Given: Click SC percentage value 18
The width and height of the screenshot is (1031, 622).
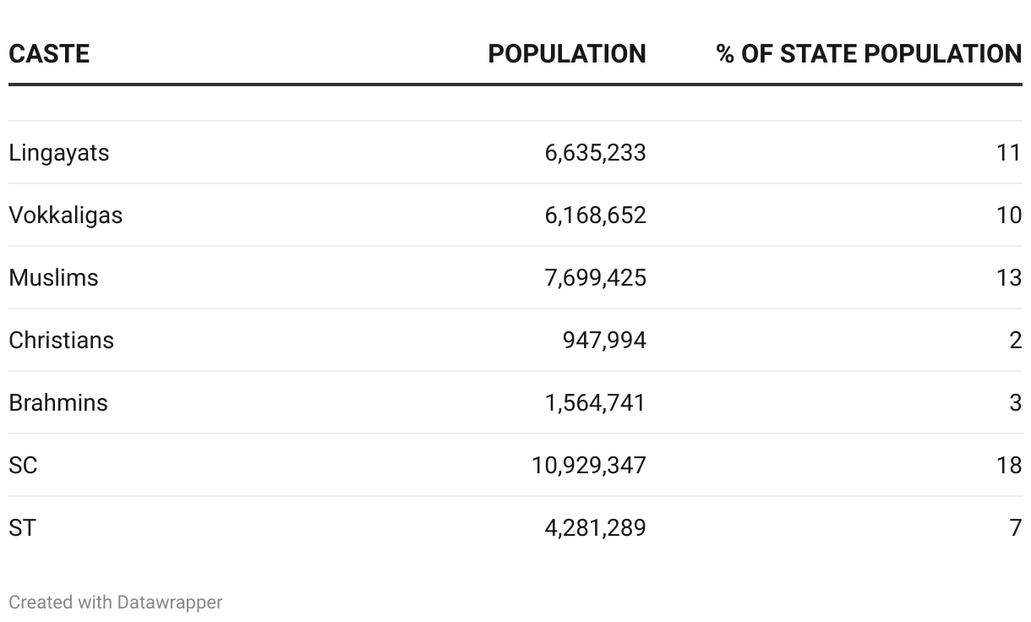Looking at the screenshot, I should [x=1008, y=466].
